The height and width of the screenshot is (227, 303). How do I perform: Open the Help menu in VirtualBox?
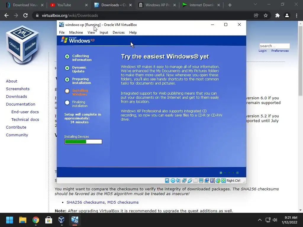click(x=133, y=33)
